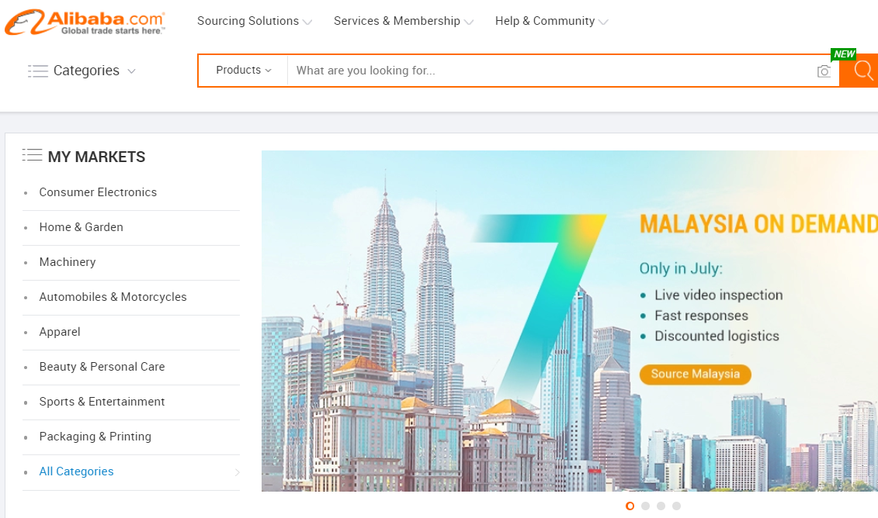Viewport: 878px width, 518px height.
Task: Expand the Categories dropdown menu
Action: (x=82, y=71)
